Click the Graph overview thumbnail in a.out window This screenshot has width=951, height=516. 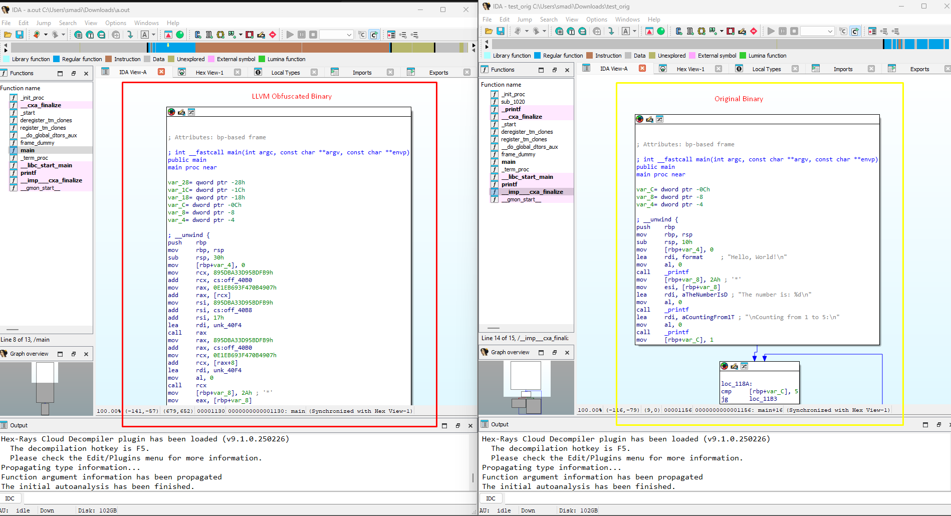point(47,389)
